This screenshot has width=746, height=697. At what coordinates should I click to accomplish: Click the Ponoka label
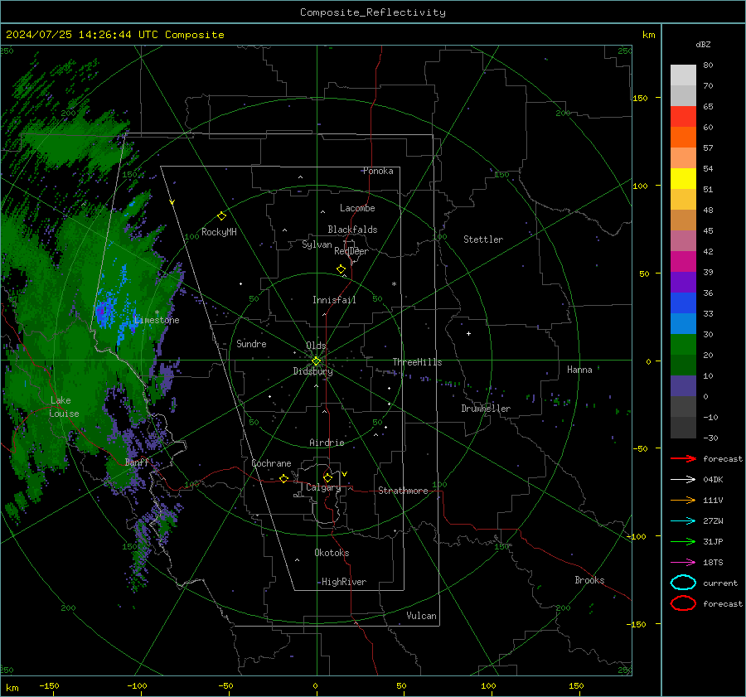378,171
